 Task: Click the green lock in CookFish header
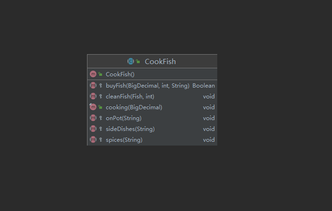click(138, 62)
